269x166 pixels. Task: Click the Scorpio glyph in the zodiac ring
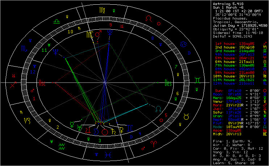[23, 48]
